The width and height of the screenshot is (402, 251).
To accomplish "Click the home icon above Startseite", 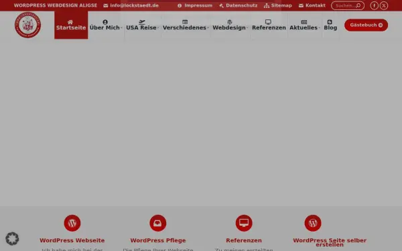I will (70, 22).
